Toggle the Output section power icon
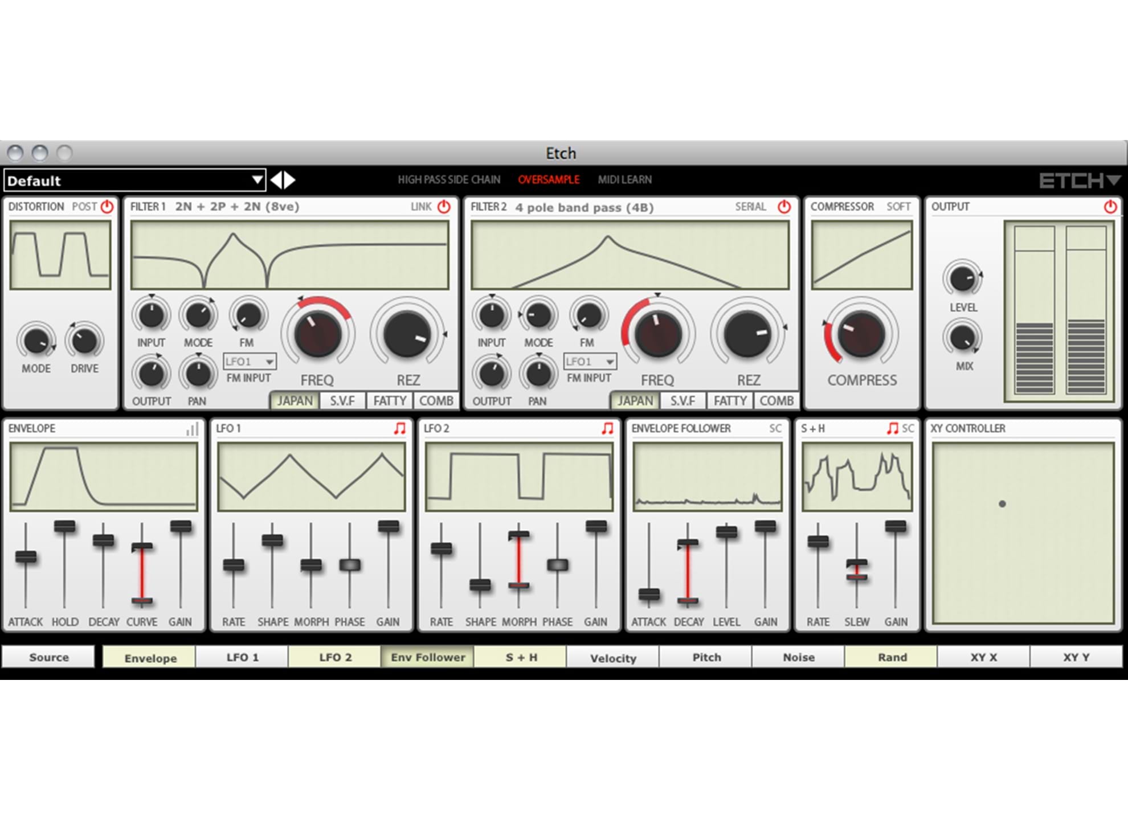Viewport: 1128px width, 820px height. [x=1110, y=207]
